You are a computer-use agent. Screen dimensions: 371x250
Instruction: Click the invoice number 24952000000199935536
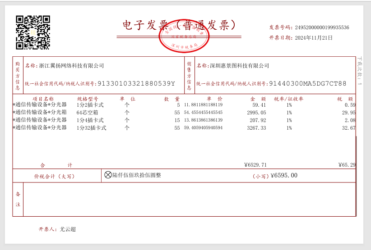pos(322,27)
